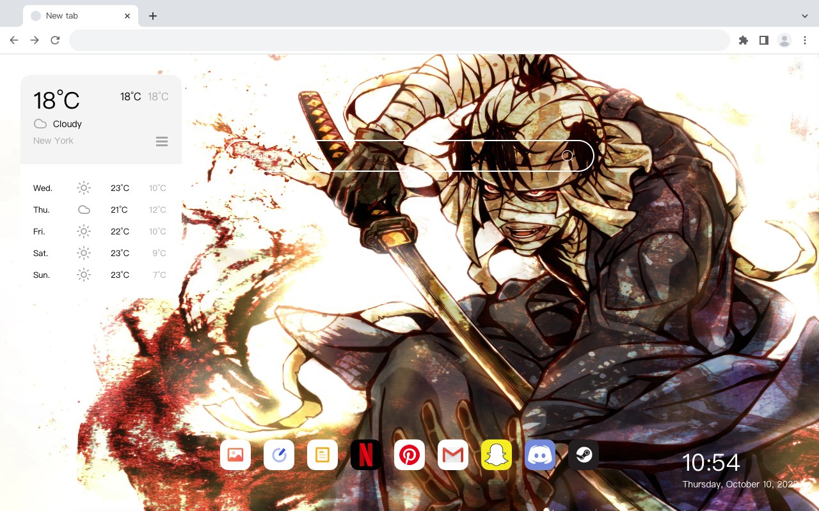Image resolution: width=819 pixels, height=511 pixels.
Task: Open the image gallery shortcut icon
Action: 235,455
